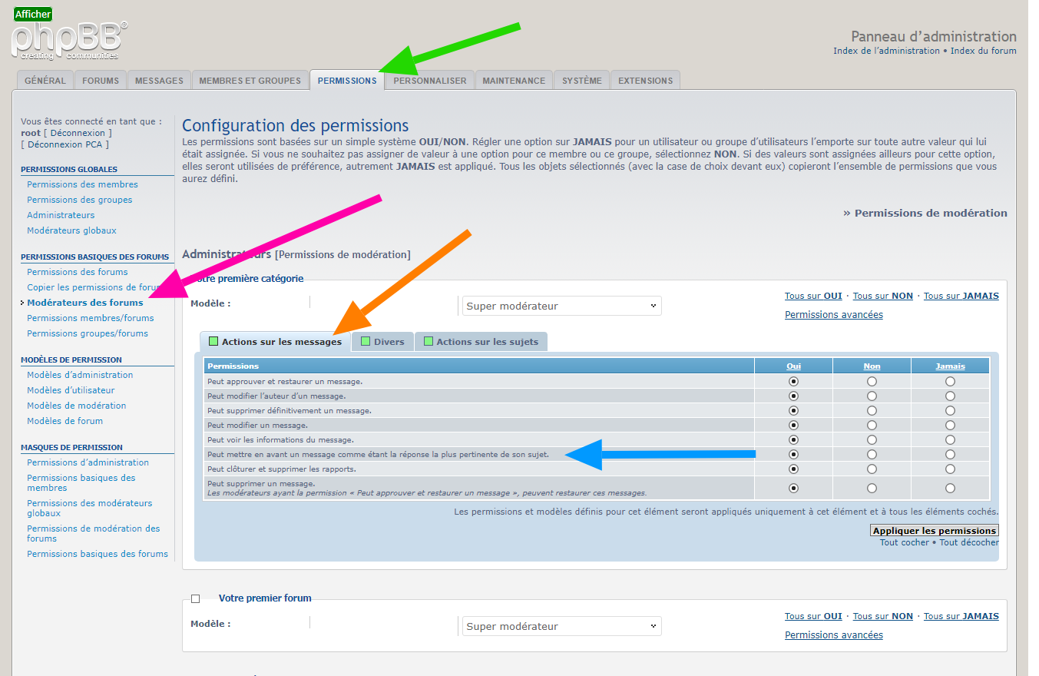Switch to the Divers permissions tab
Viewport: 1039px width, 676px height.
[382, 342]
